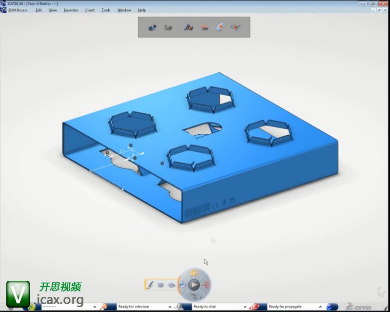The width and height of the screenshot is (390, 312).
Task: Expand the 'Ready for selection' dropdown arrow
Action: (170, 307)
